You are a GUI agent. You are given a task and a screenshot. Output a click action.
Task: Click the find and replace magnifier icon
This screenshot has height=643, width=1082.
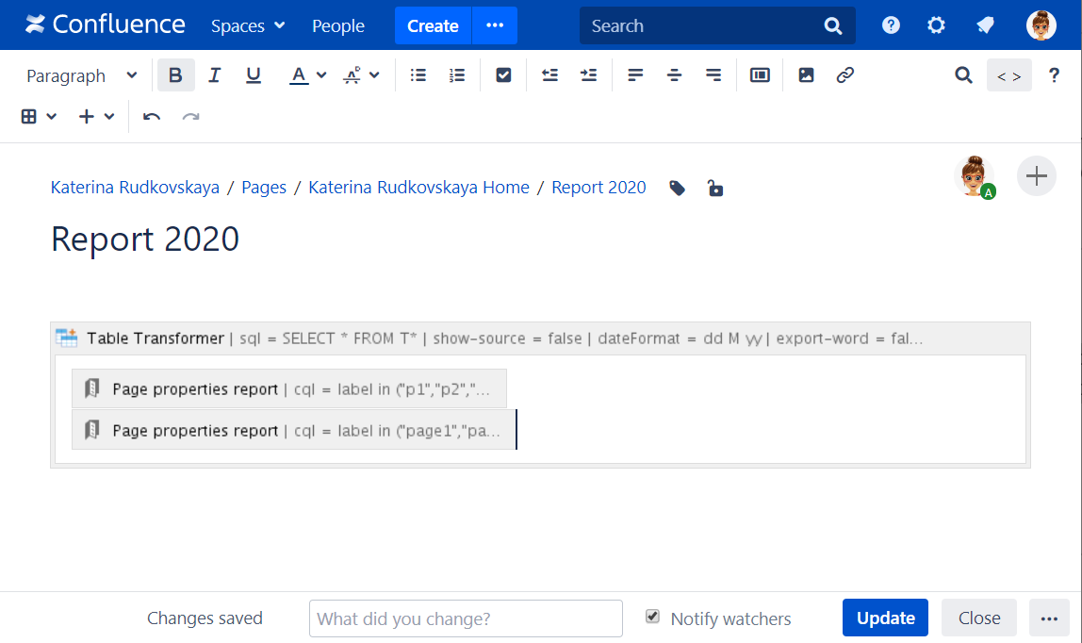tap(963, 75)
